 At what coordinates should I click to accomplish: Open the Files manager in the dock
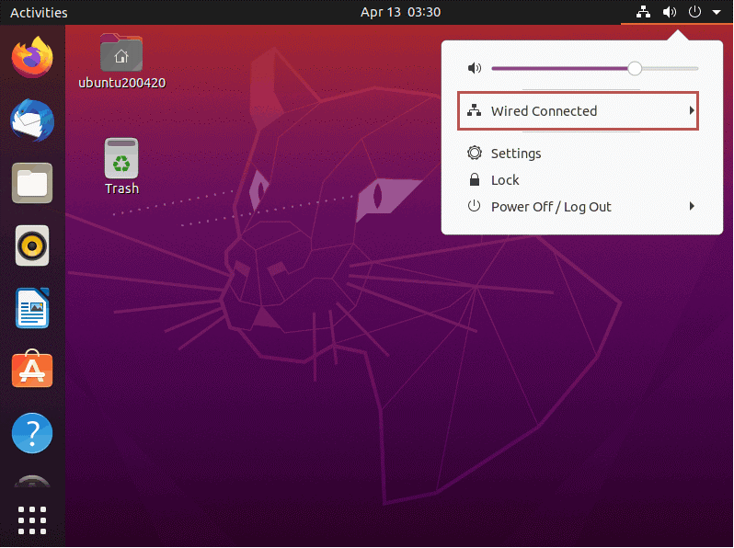point(32,183)
